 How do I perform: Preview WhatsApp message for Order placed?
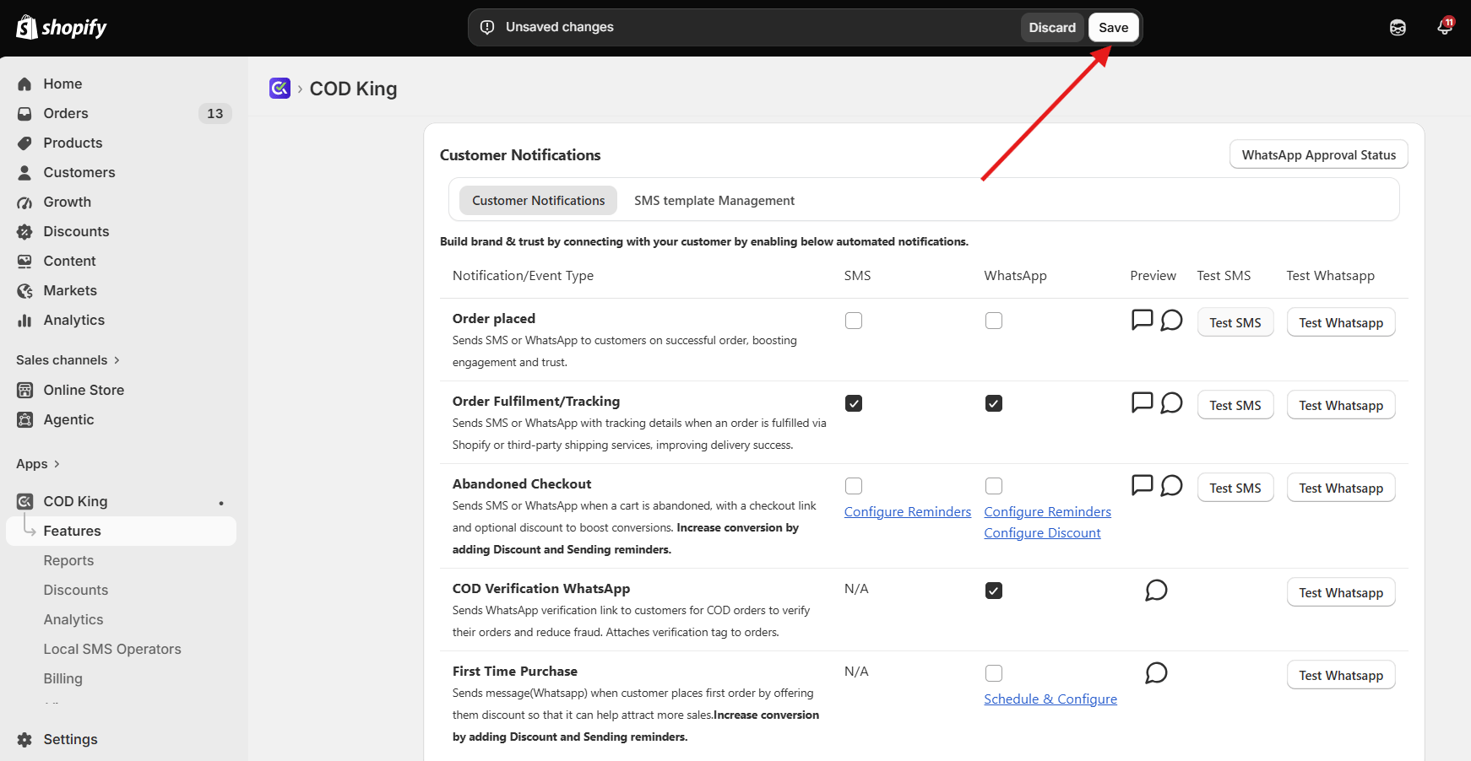tap(1171, 321)
